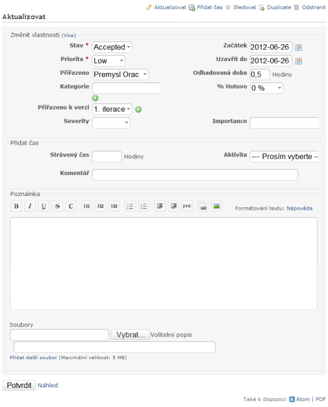
Task: Click the Bold formatting button
Action: pyautogui.click(x=16, y=206)
